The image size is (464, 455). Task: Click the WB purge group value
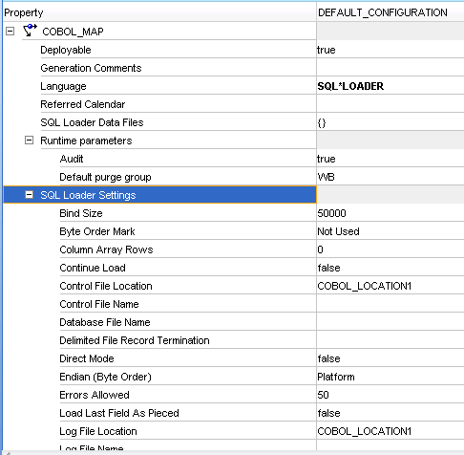tap(326, 177)
